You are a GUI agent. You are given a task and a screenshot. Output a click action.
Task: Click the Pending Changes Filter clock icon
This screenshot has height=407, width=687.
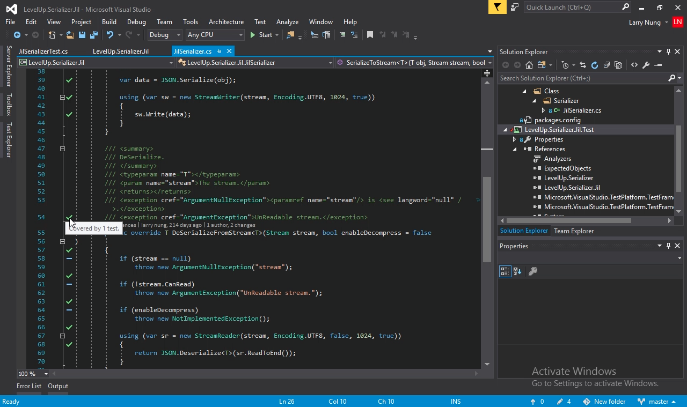coord(565,65)
